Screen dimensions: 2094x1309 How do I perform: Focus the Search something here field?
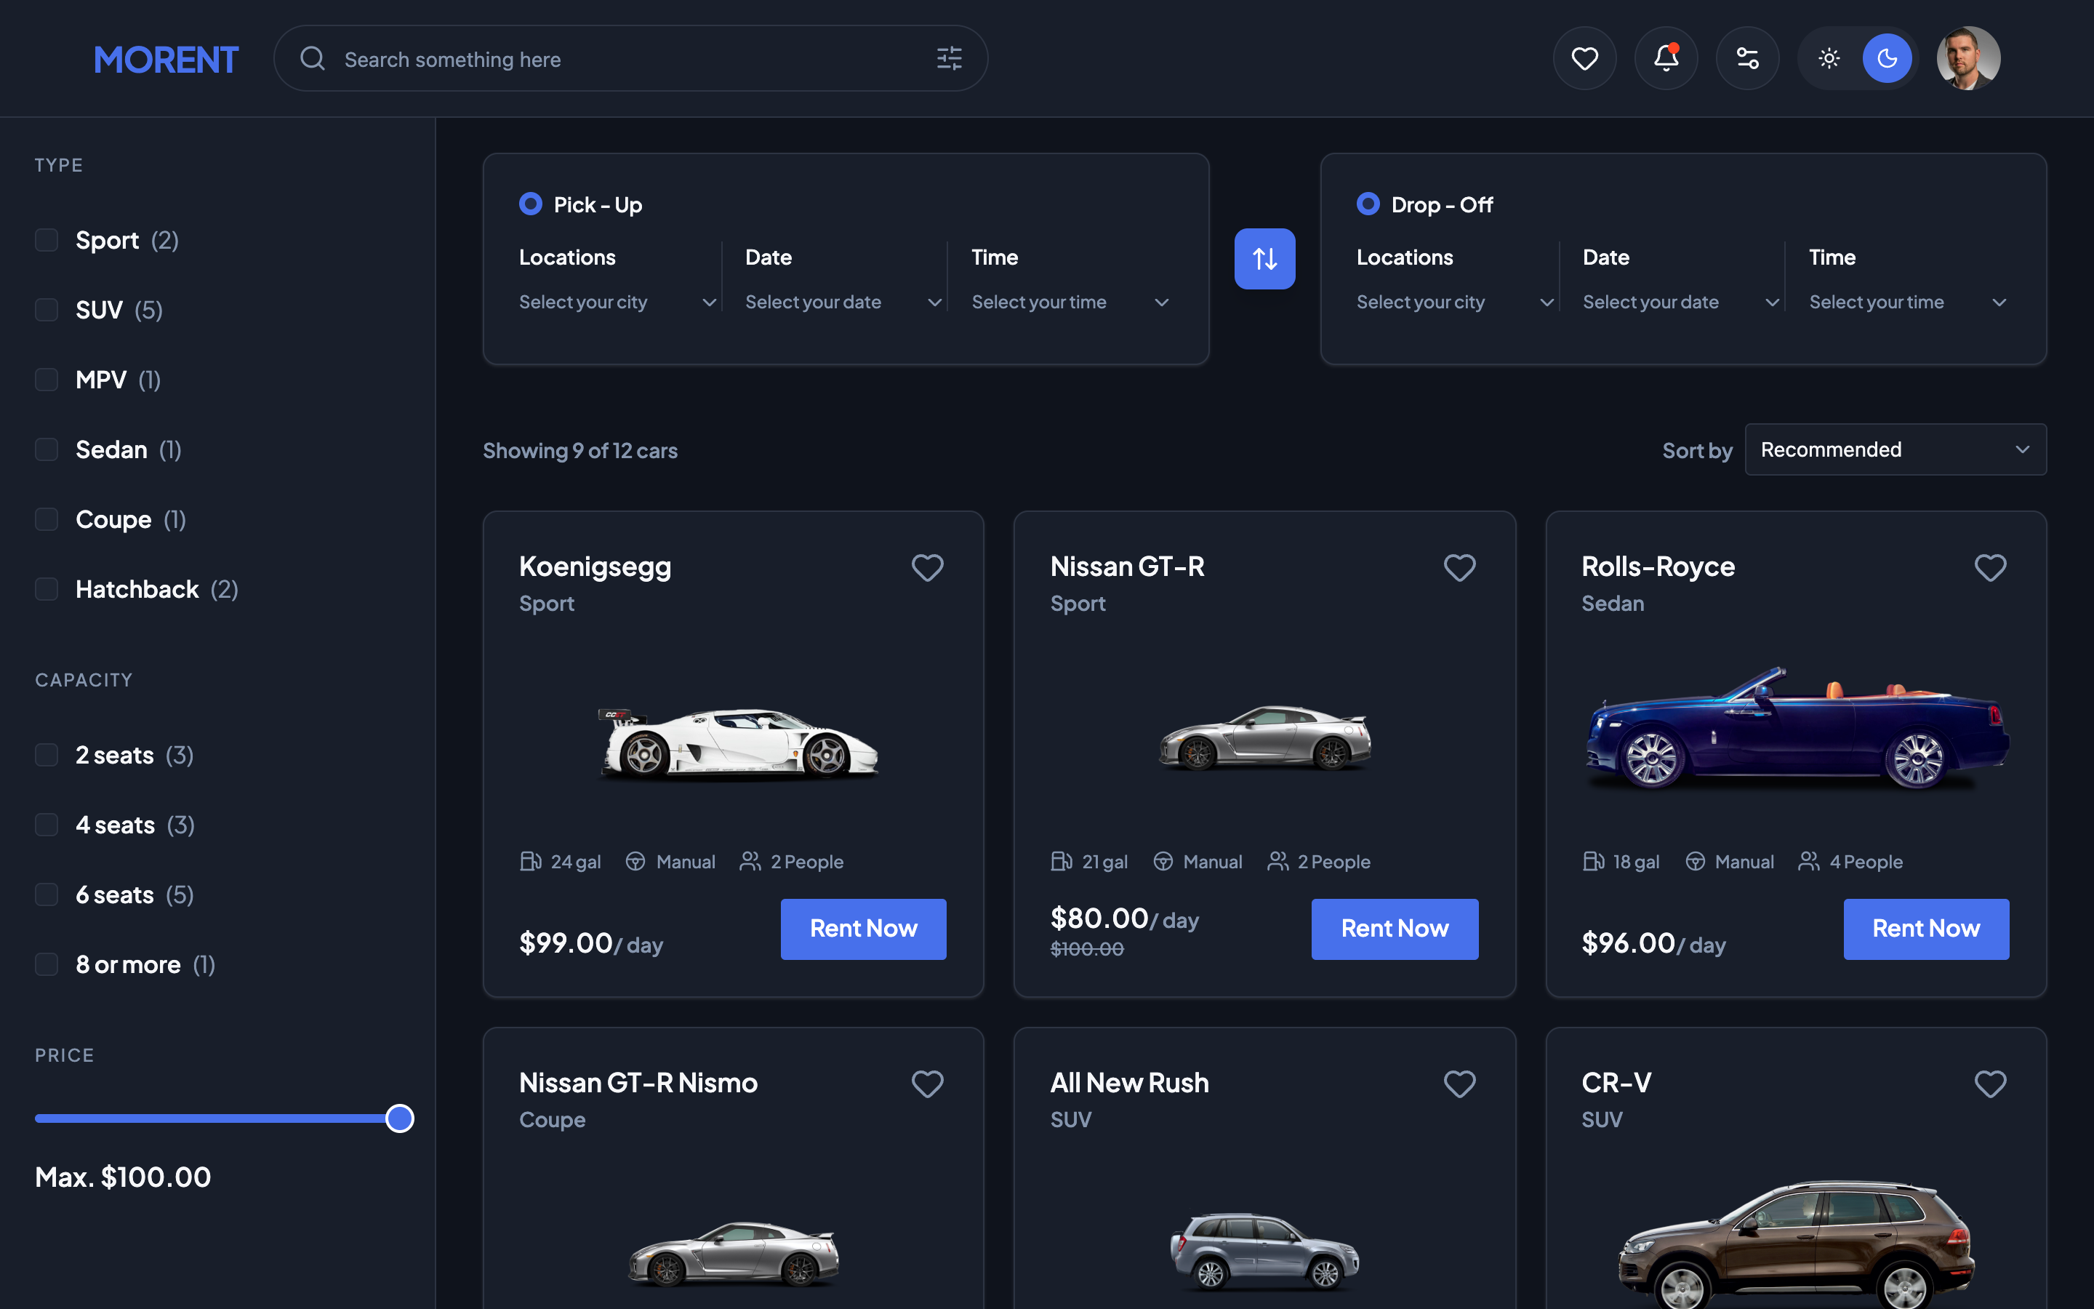pyautogui.click(x=630, y=58)
